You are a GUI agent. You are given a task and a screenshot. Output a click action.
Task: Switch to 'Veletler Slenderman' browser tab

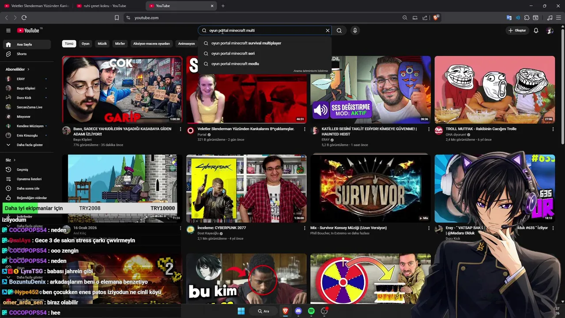pos(36,6)
